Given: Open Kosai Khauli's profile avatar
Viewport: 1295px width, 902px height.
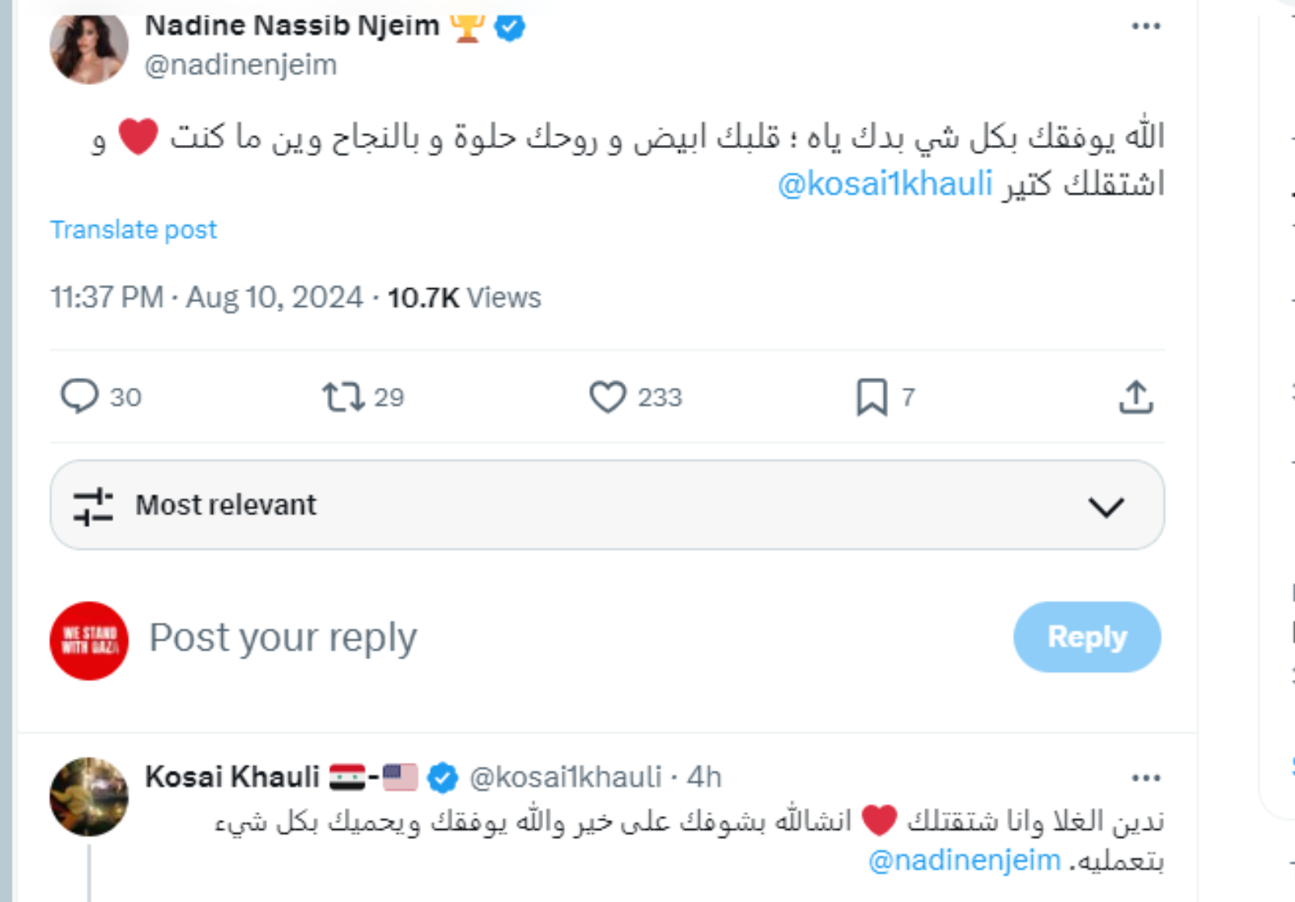Looking at the screenshot, I should coord(89,797).
